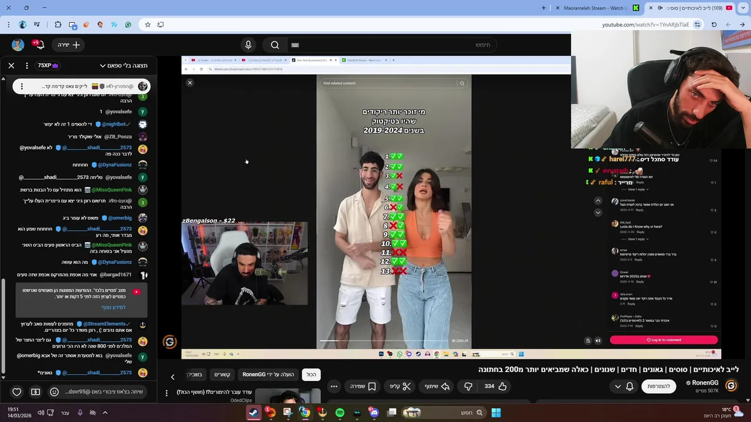Expand the system tray hidden icons chevron
This screenshot has height=422, width=751.
(x=105, y=413)
